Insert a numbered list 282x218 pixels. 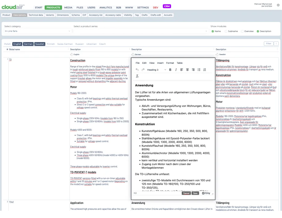tap(205, 70)
